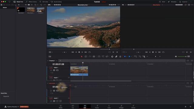Open Project Settings gear icon
This screenshot has width=194, height=109.
click(191, 107)
